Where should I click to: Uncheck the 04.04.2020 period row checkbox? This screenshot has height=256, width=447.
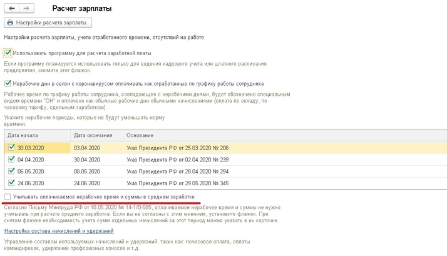coord(11,160)
